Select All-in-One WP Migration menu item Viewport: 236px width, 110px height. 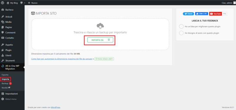click(x=12, y=67)
